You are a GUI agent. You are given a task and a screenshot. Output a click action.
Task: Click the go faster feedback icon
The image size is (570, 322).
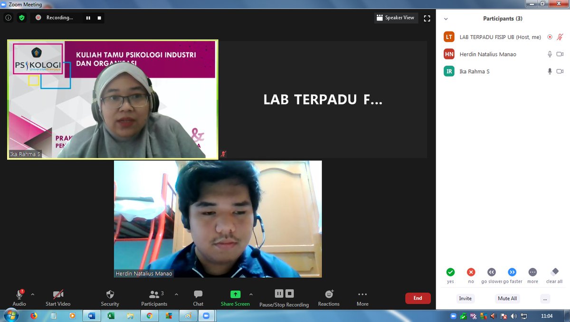coord(512,272)
